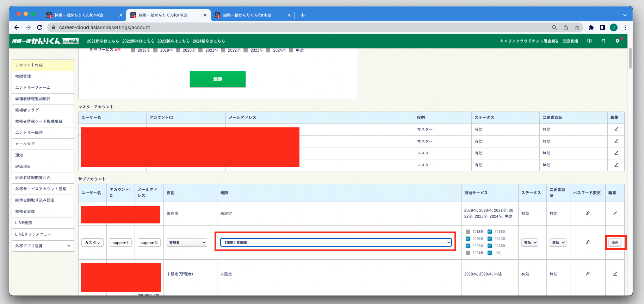Toggle the browser side panel icon
The width and height of the screenshot is (644, 304).
[x=602, y=27]
